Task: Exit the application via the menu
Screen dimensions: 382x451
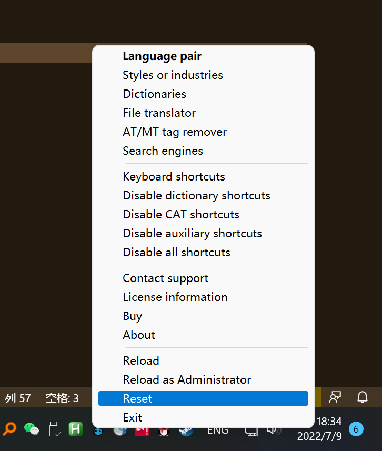Action: (133, 418)
